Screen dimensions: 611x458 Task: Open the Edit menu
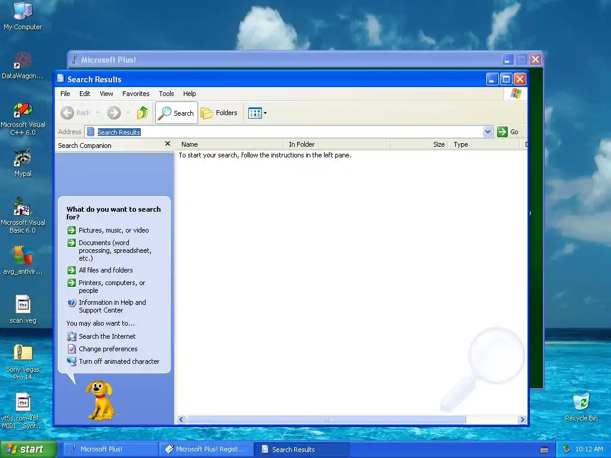[x=85, y=94]
